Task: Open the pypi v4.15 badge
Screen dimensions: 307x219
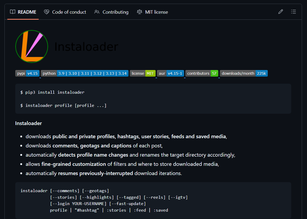Action: click(27, 73)
